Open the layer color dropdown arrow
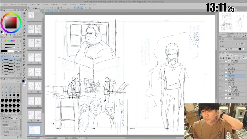 (x=246, y=58)
